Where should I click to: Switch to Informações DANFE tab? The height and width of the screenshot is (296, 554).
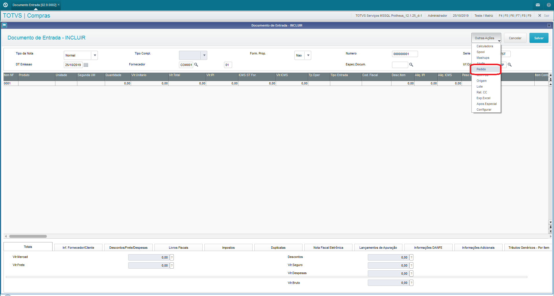tap(428, 248)
